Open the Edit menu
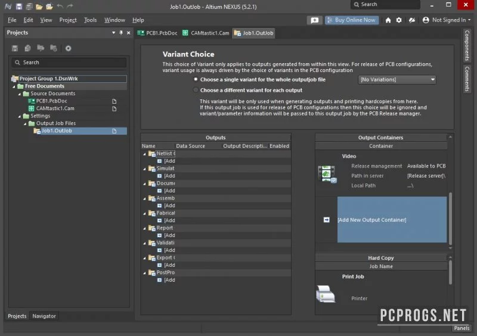The image size is (477, 336). (x=28, y=20)
